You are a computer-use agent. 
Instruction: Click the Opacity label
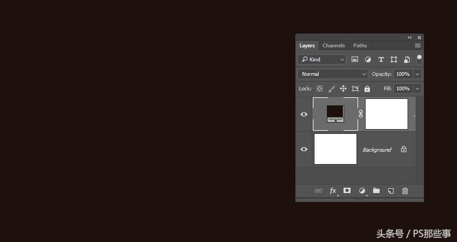coord(382,74)
